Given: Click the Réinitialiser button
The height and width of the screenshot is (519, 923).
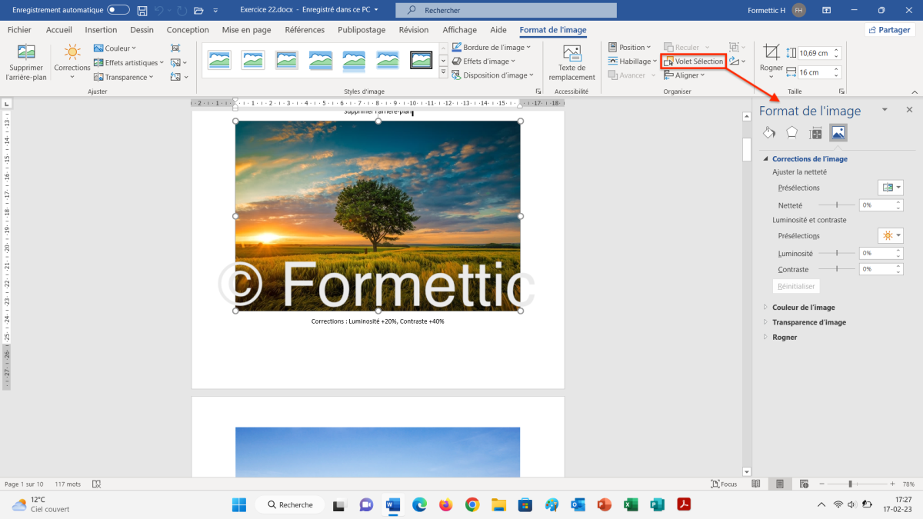Looking at the screenshot, I should click(x=795, y=286).
